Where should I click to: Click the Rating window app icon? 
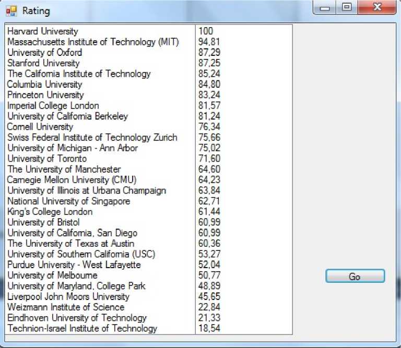[x=11, y=11]
